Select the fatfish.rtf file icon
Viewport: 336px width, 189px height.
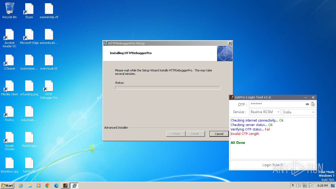click(29, 165)
